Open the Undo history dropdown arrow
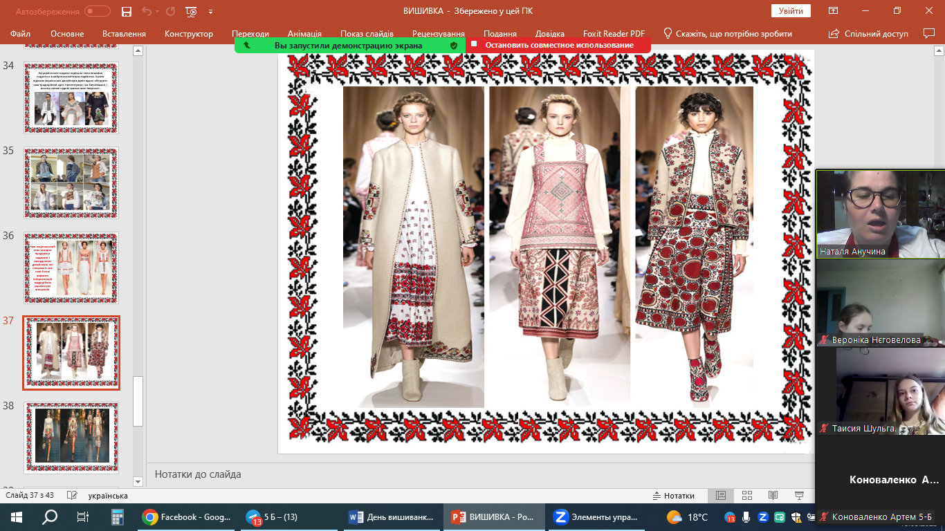 coord(156,12)
